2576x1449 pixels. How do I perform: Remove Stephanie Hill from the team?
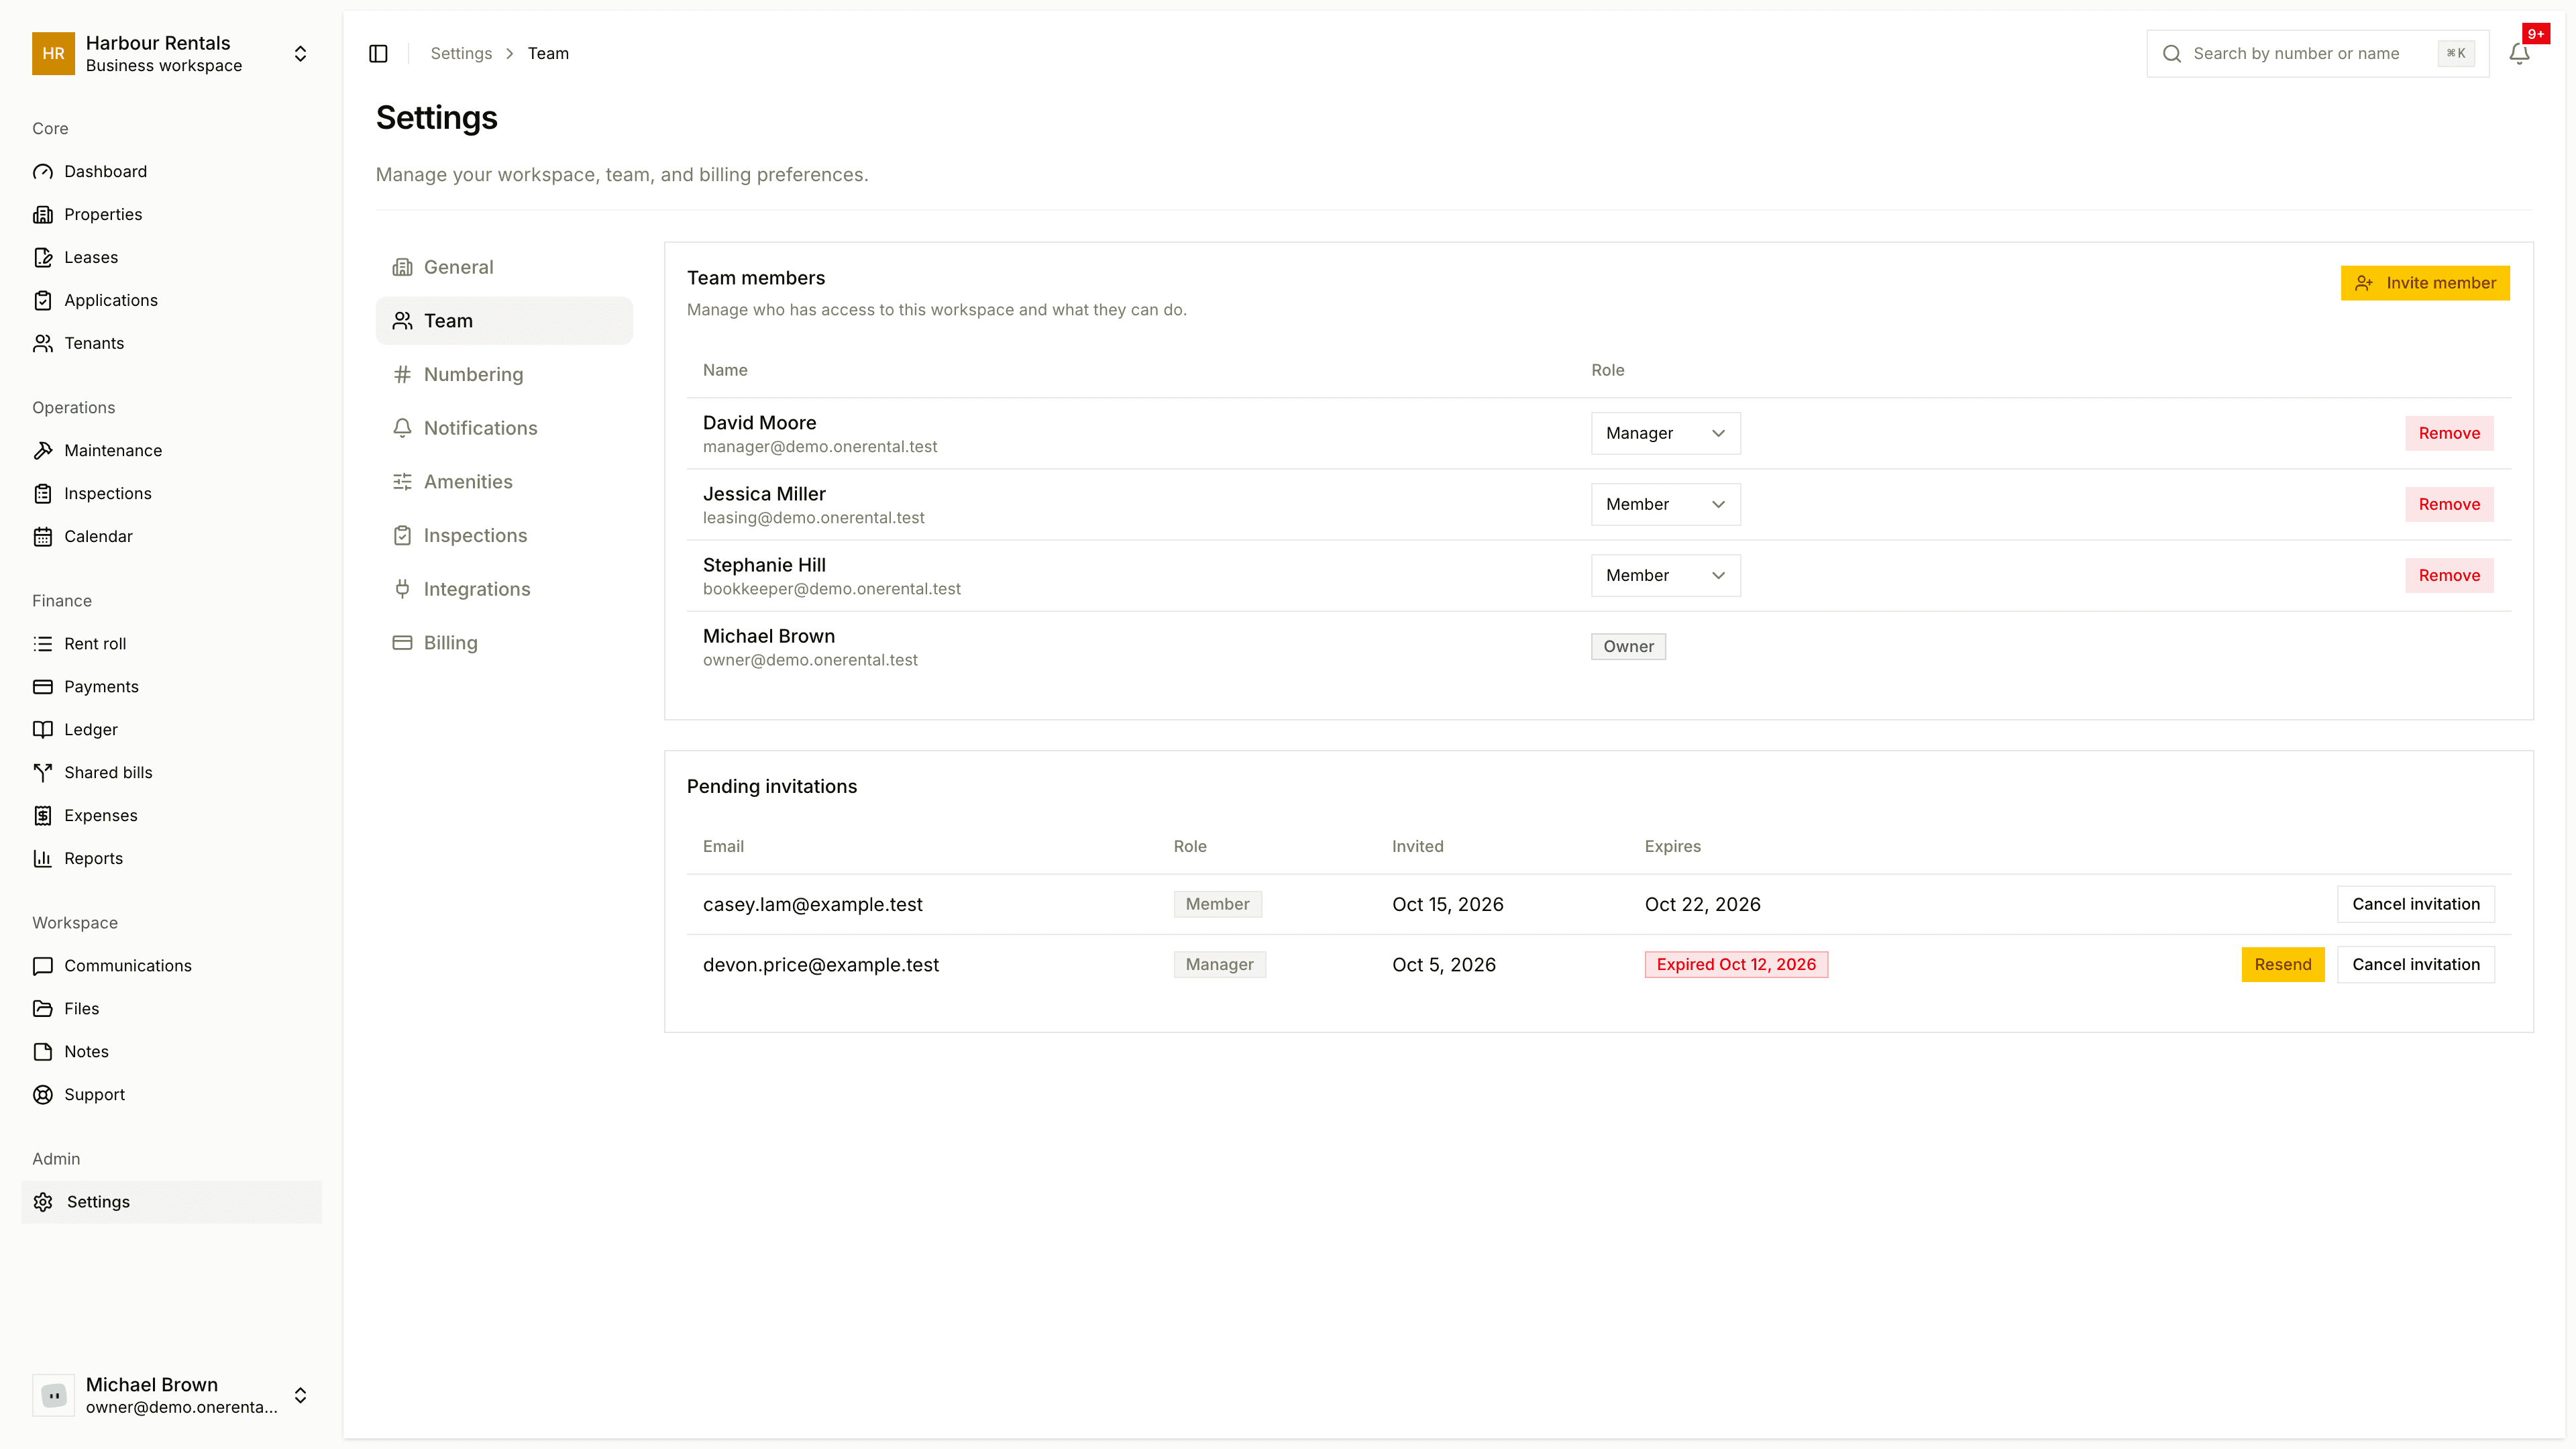(2449, 575)
